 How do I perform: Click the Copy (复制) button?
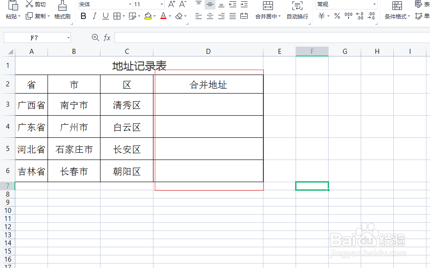tap(36, 16)
